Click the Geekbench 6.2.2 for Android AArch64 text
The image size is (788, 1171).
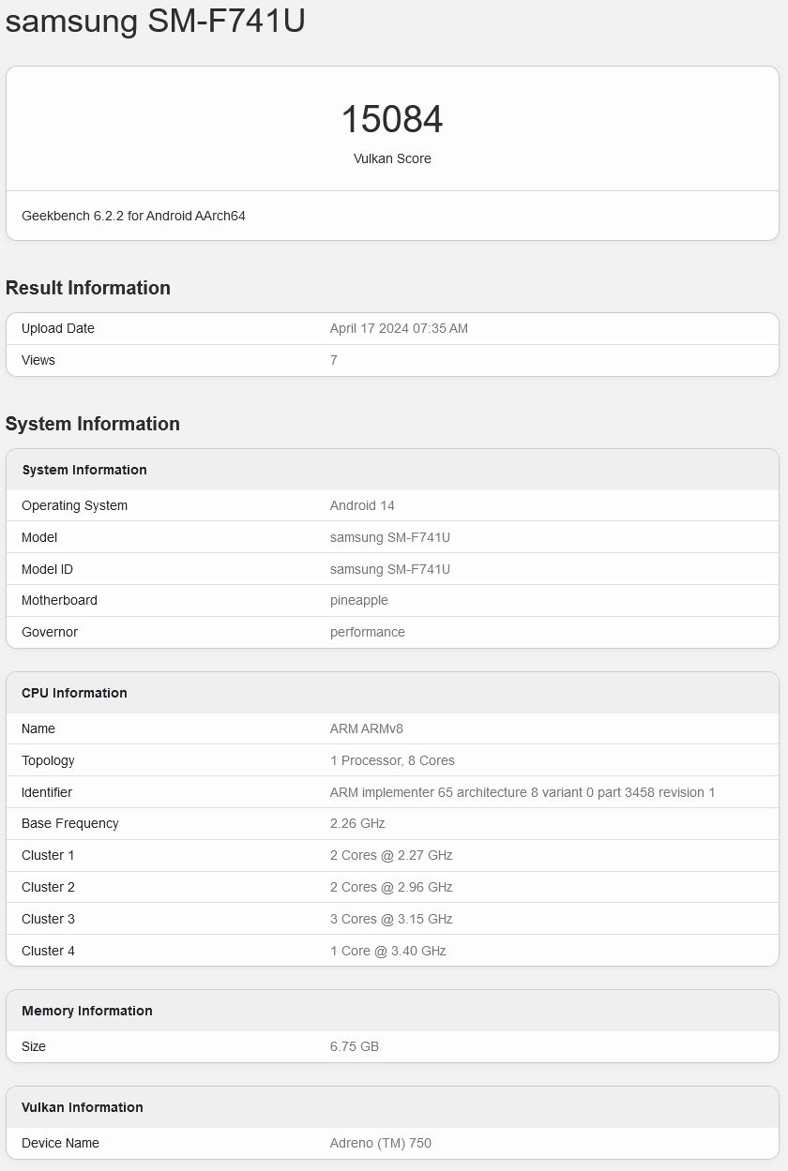click(133, 216)
